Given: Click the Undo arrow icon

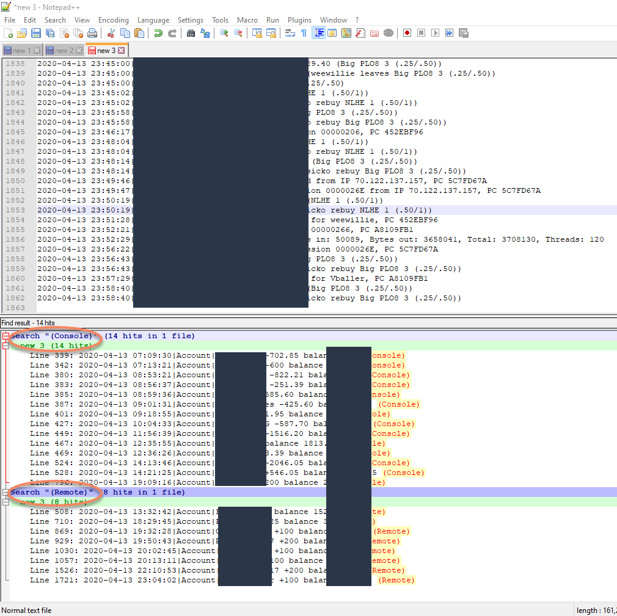Looking at the screenshot, I should [x=158, y=33].
